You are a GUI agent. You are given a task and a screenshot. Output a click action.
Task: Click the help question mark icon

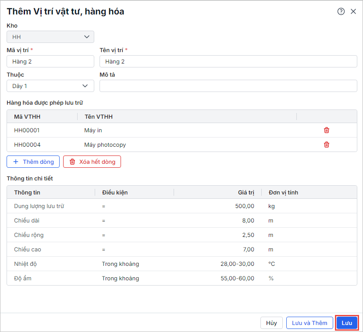[341, 12]
